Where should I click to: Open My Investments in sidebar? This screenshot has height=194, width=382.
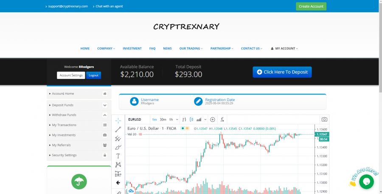[x=79, y=135]
